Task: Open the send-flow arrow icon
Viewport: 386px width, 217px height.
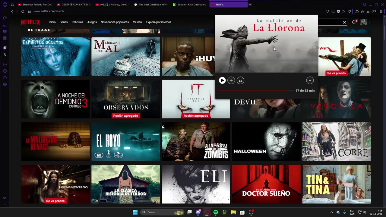Action: [344, 11]
